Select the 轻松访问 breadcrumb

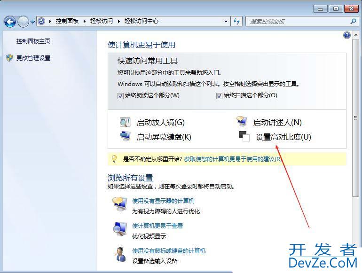(102, 21)
